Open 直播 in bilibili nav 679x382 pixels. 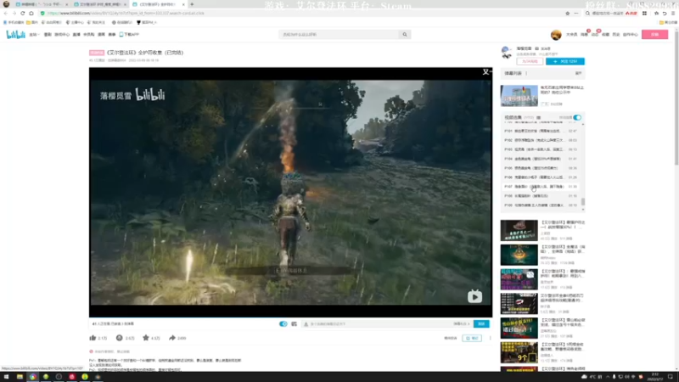(x=76, y=35)
